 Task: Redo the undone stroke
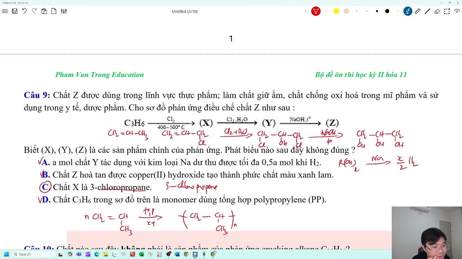34,11
